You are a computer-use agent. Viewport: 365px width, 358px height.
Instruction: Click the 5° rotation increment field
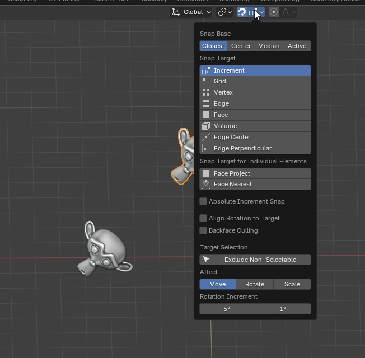(x=227, y=309)
